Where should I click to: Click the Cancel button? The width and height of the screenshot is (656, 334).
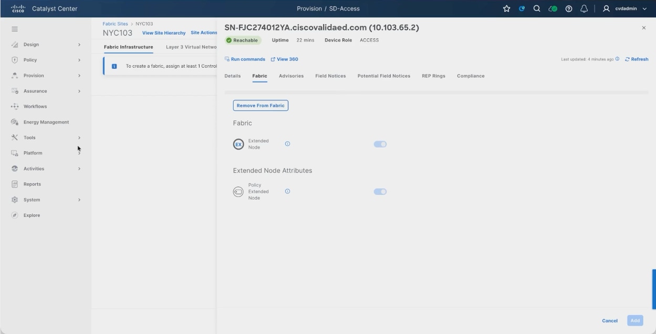click(x=610, y=321)
